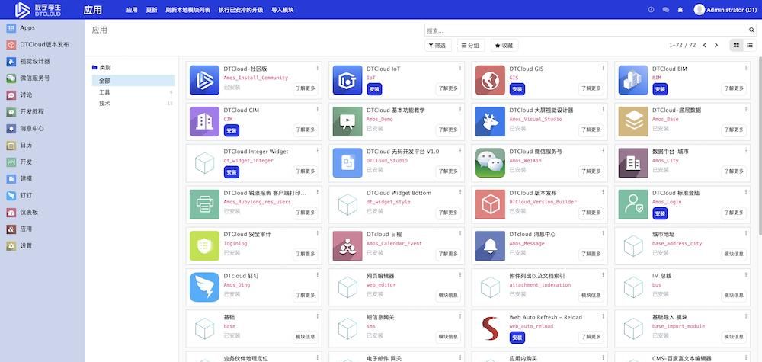The image size is (762, 362).
Task: Click the DTCloud logo in header
Action: coord(37,10)
